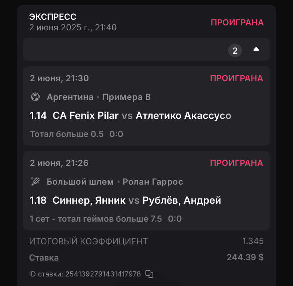This screenshot has width=293, height=286.
Task: Click the 244.39 $ stake amount
Action: pos(245,257)
